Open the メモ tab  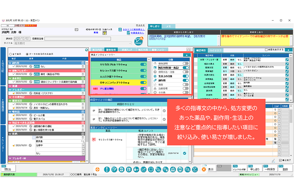point(168,26)
